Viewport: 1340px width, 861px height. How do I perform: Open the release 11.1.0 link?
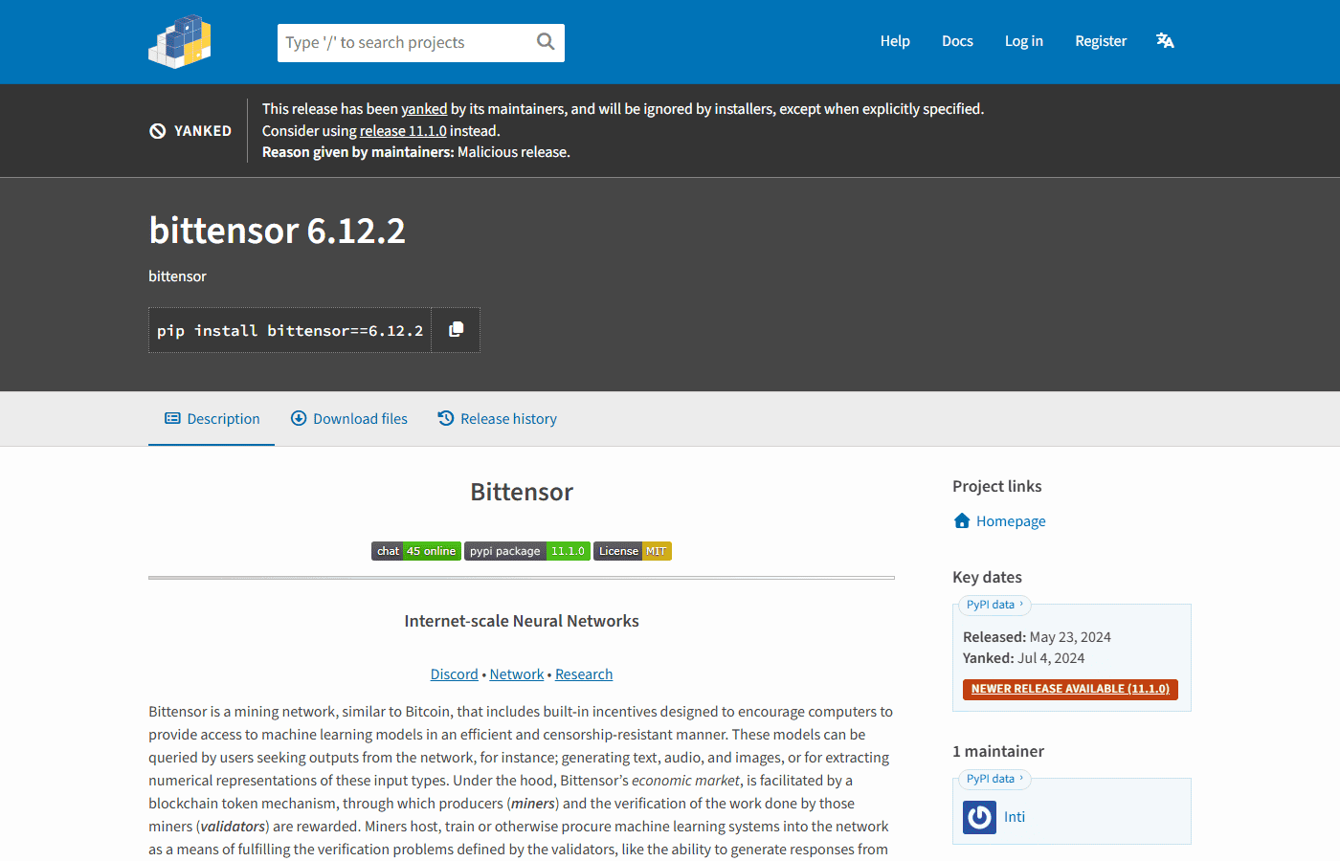click(403, 131)
